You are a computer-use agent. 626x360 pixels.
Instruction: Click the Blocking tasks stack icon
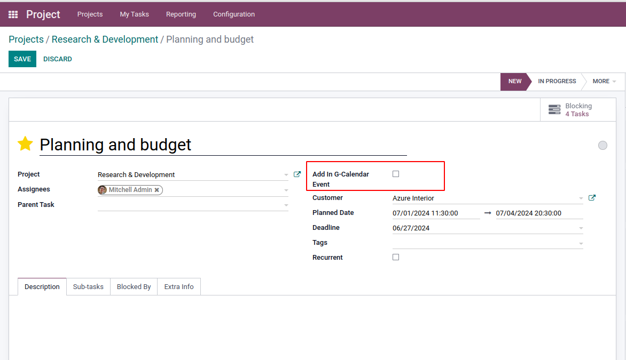[554, 110]
